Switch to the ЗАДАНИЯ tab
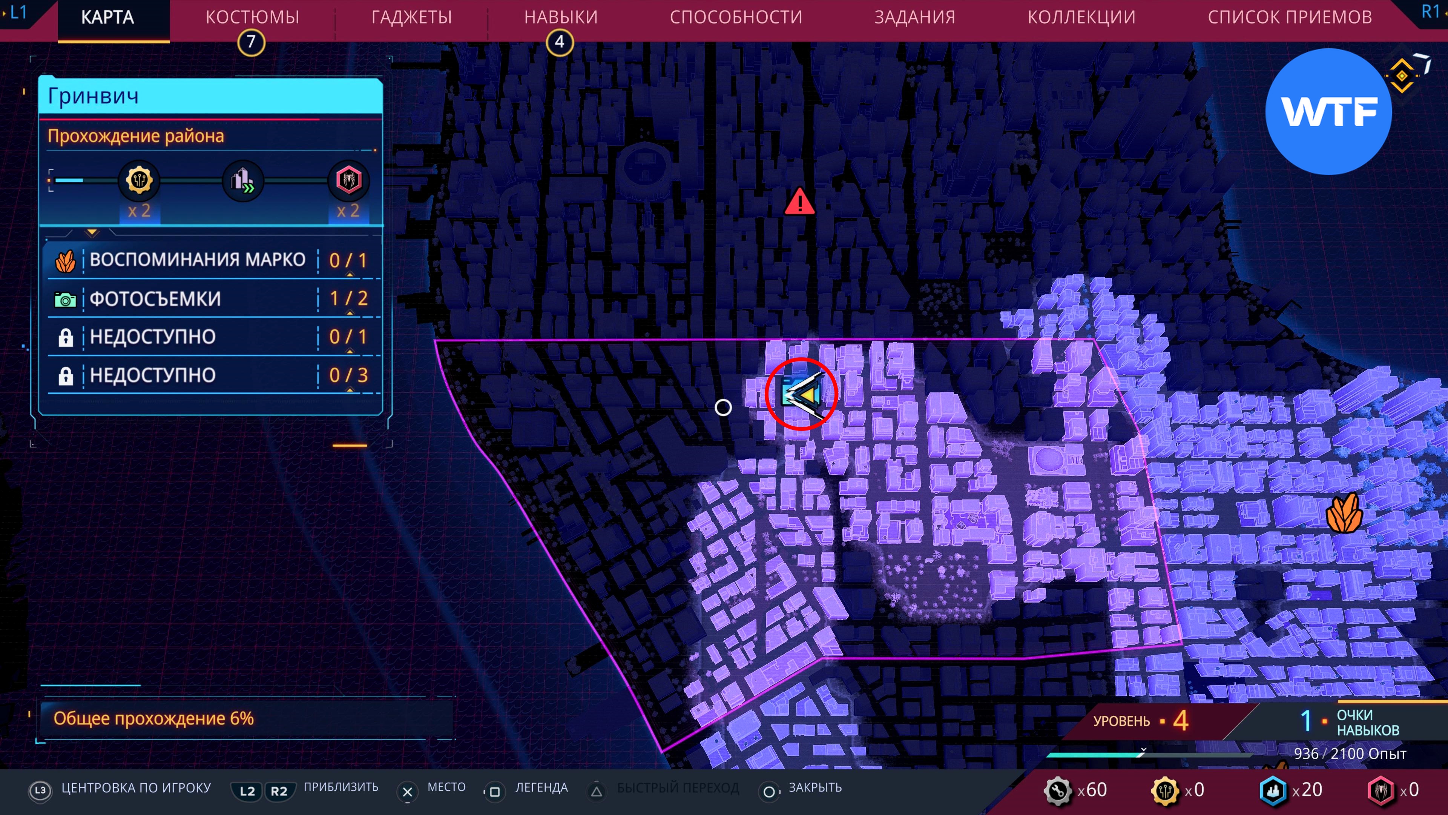 pos(914,17)
